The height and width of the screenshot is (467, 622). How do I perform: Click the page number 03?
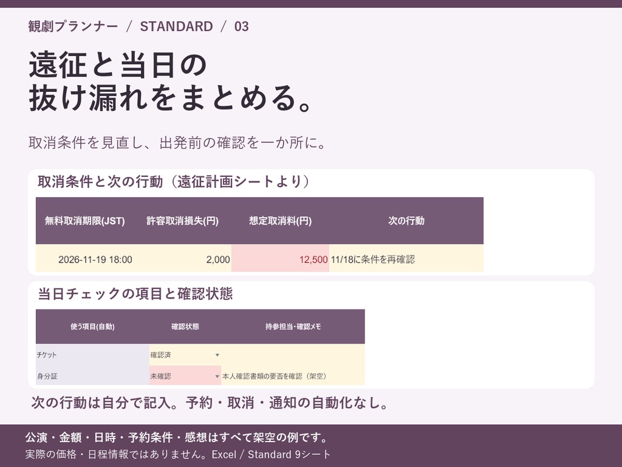(x=242, y=26)
